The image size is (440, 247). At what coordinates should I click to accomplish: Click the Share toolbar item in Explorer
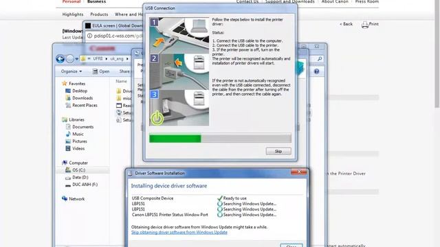[x=124, y=71]
